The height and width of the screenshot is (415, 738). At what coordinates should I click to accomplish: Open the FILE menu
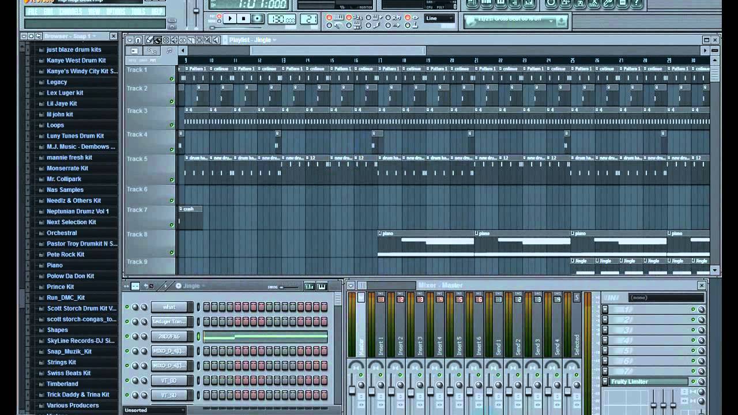pos(33,12)
